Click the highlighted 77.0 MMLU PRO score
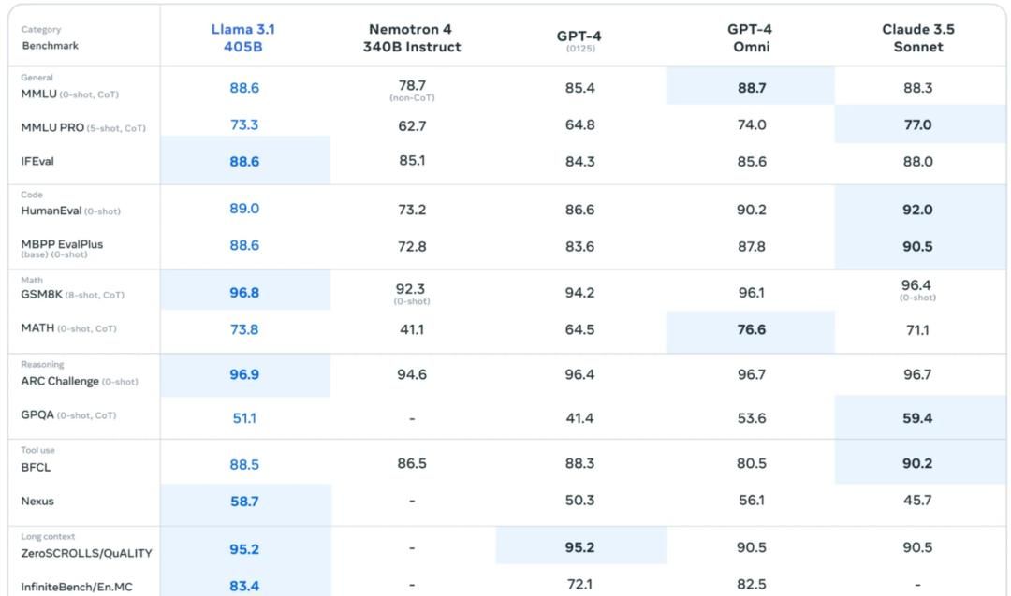1011x596 pixels. 917,124
